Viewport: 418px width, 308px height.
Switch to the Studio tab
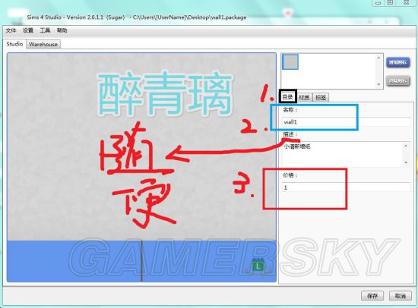14,44
